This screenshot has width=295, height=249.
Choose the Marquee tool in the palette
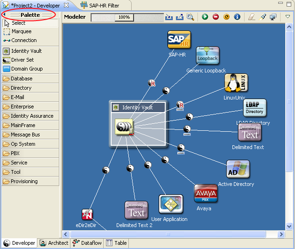(30, 31)
